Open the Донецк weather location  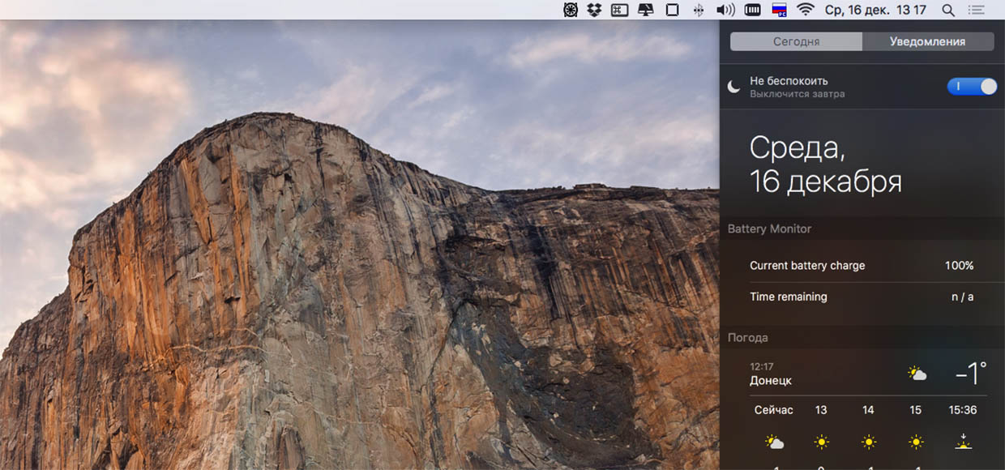coord(771,381)
